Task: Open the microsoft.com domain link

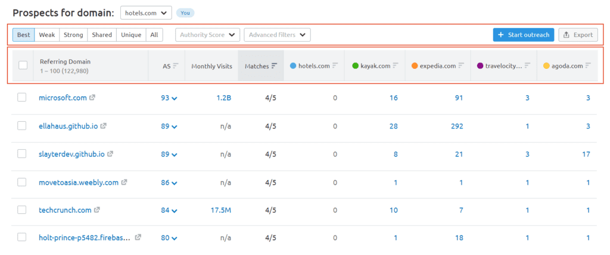Action: point(63,98)
